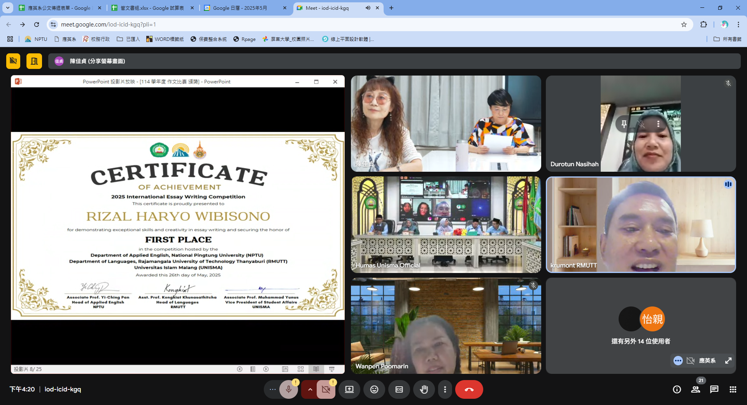Pin Durotun Nasihah's video tile
This screenshot has height=405, width=747.
pos(624,124)
